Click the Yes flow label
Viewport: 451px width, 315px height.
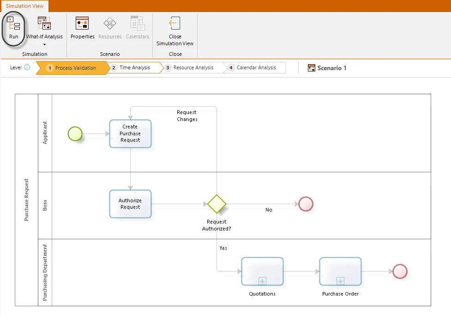coord(223,248)
